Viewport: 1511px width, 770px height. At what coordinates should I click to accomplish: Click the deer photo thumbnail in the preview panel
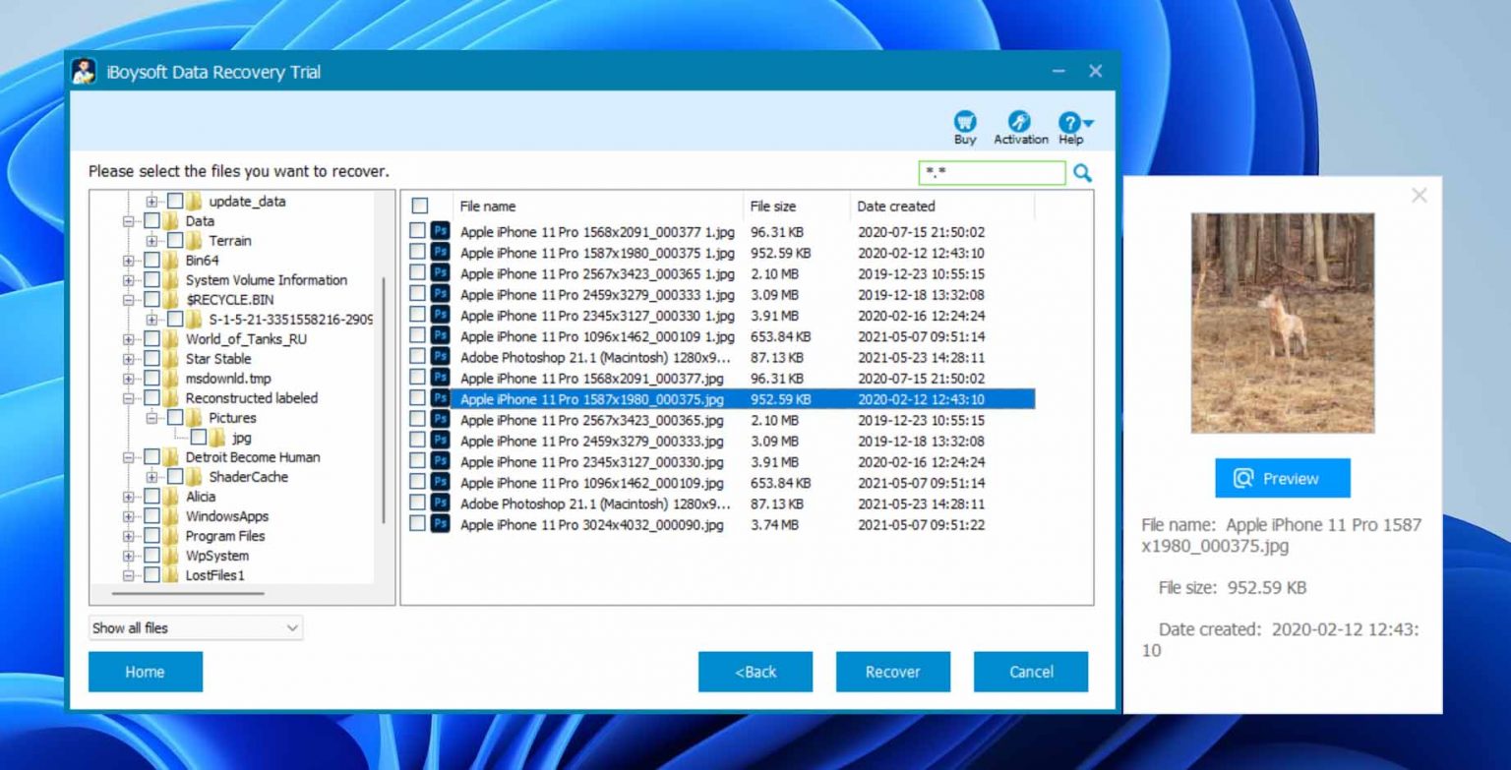(1282, 322)
